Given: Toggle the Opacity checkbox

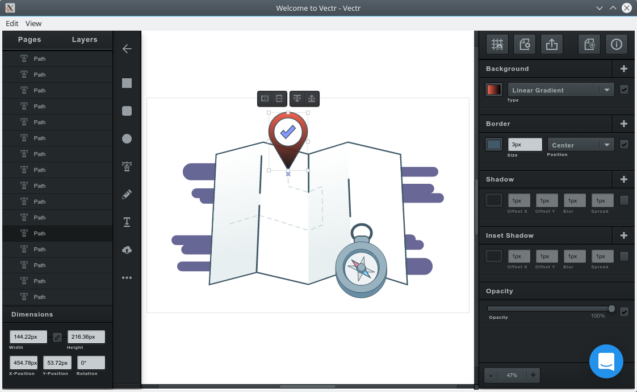Looking at the screenshot, I should 624,311.
